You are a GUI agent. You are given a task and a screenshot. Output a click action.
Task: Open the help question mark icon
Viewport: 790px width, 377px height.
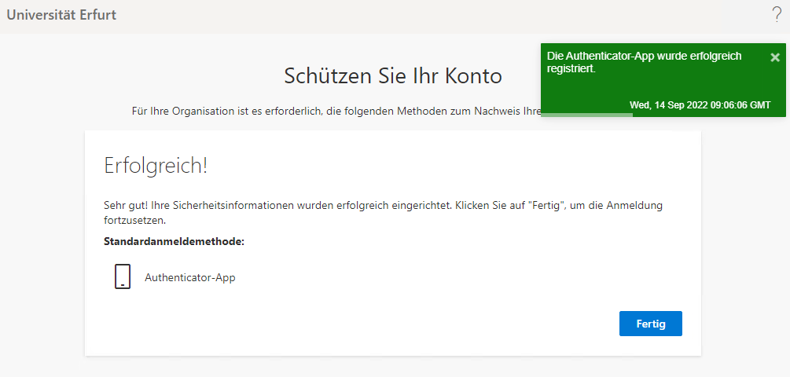pyautogui.click(x=777, y=14)
